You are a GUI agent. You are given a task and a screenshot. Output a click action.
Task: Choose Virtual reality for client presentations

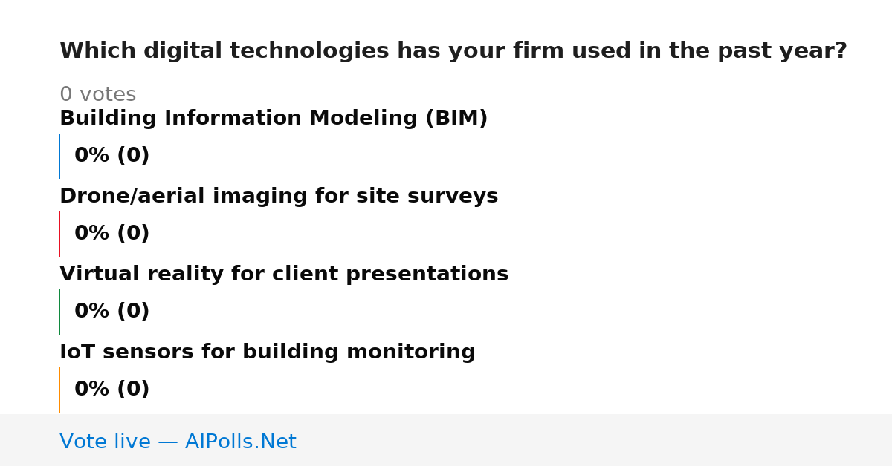tap(284, 275)
